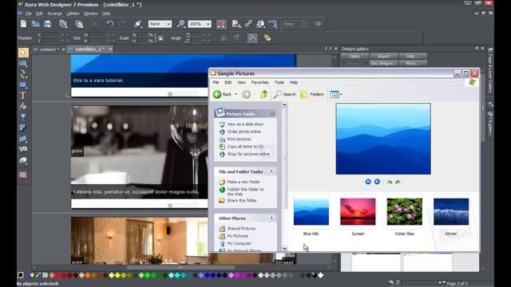Click Import in Designs gallery
Image resolution: width=511 pixels, height=287 pixels.
click(383, 57)
